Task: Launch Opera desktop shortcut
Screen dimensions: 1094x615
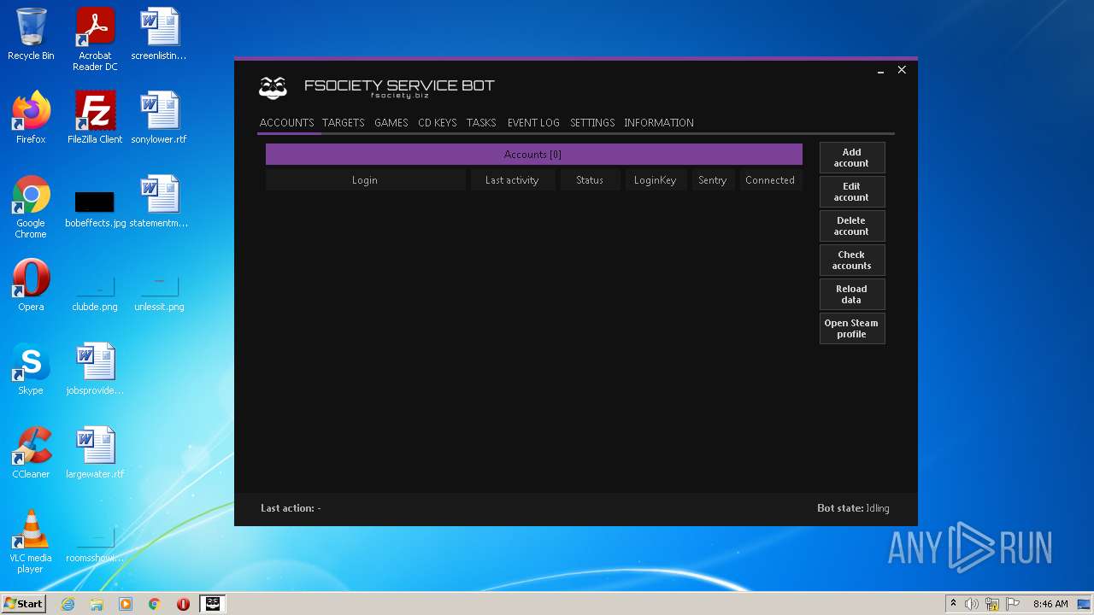Action: point(31,285)
